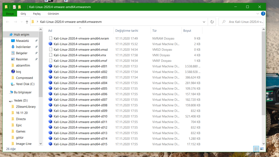Select the amd64-s002 disk file icon
This screenshot has width=279, height=157.
51,72
